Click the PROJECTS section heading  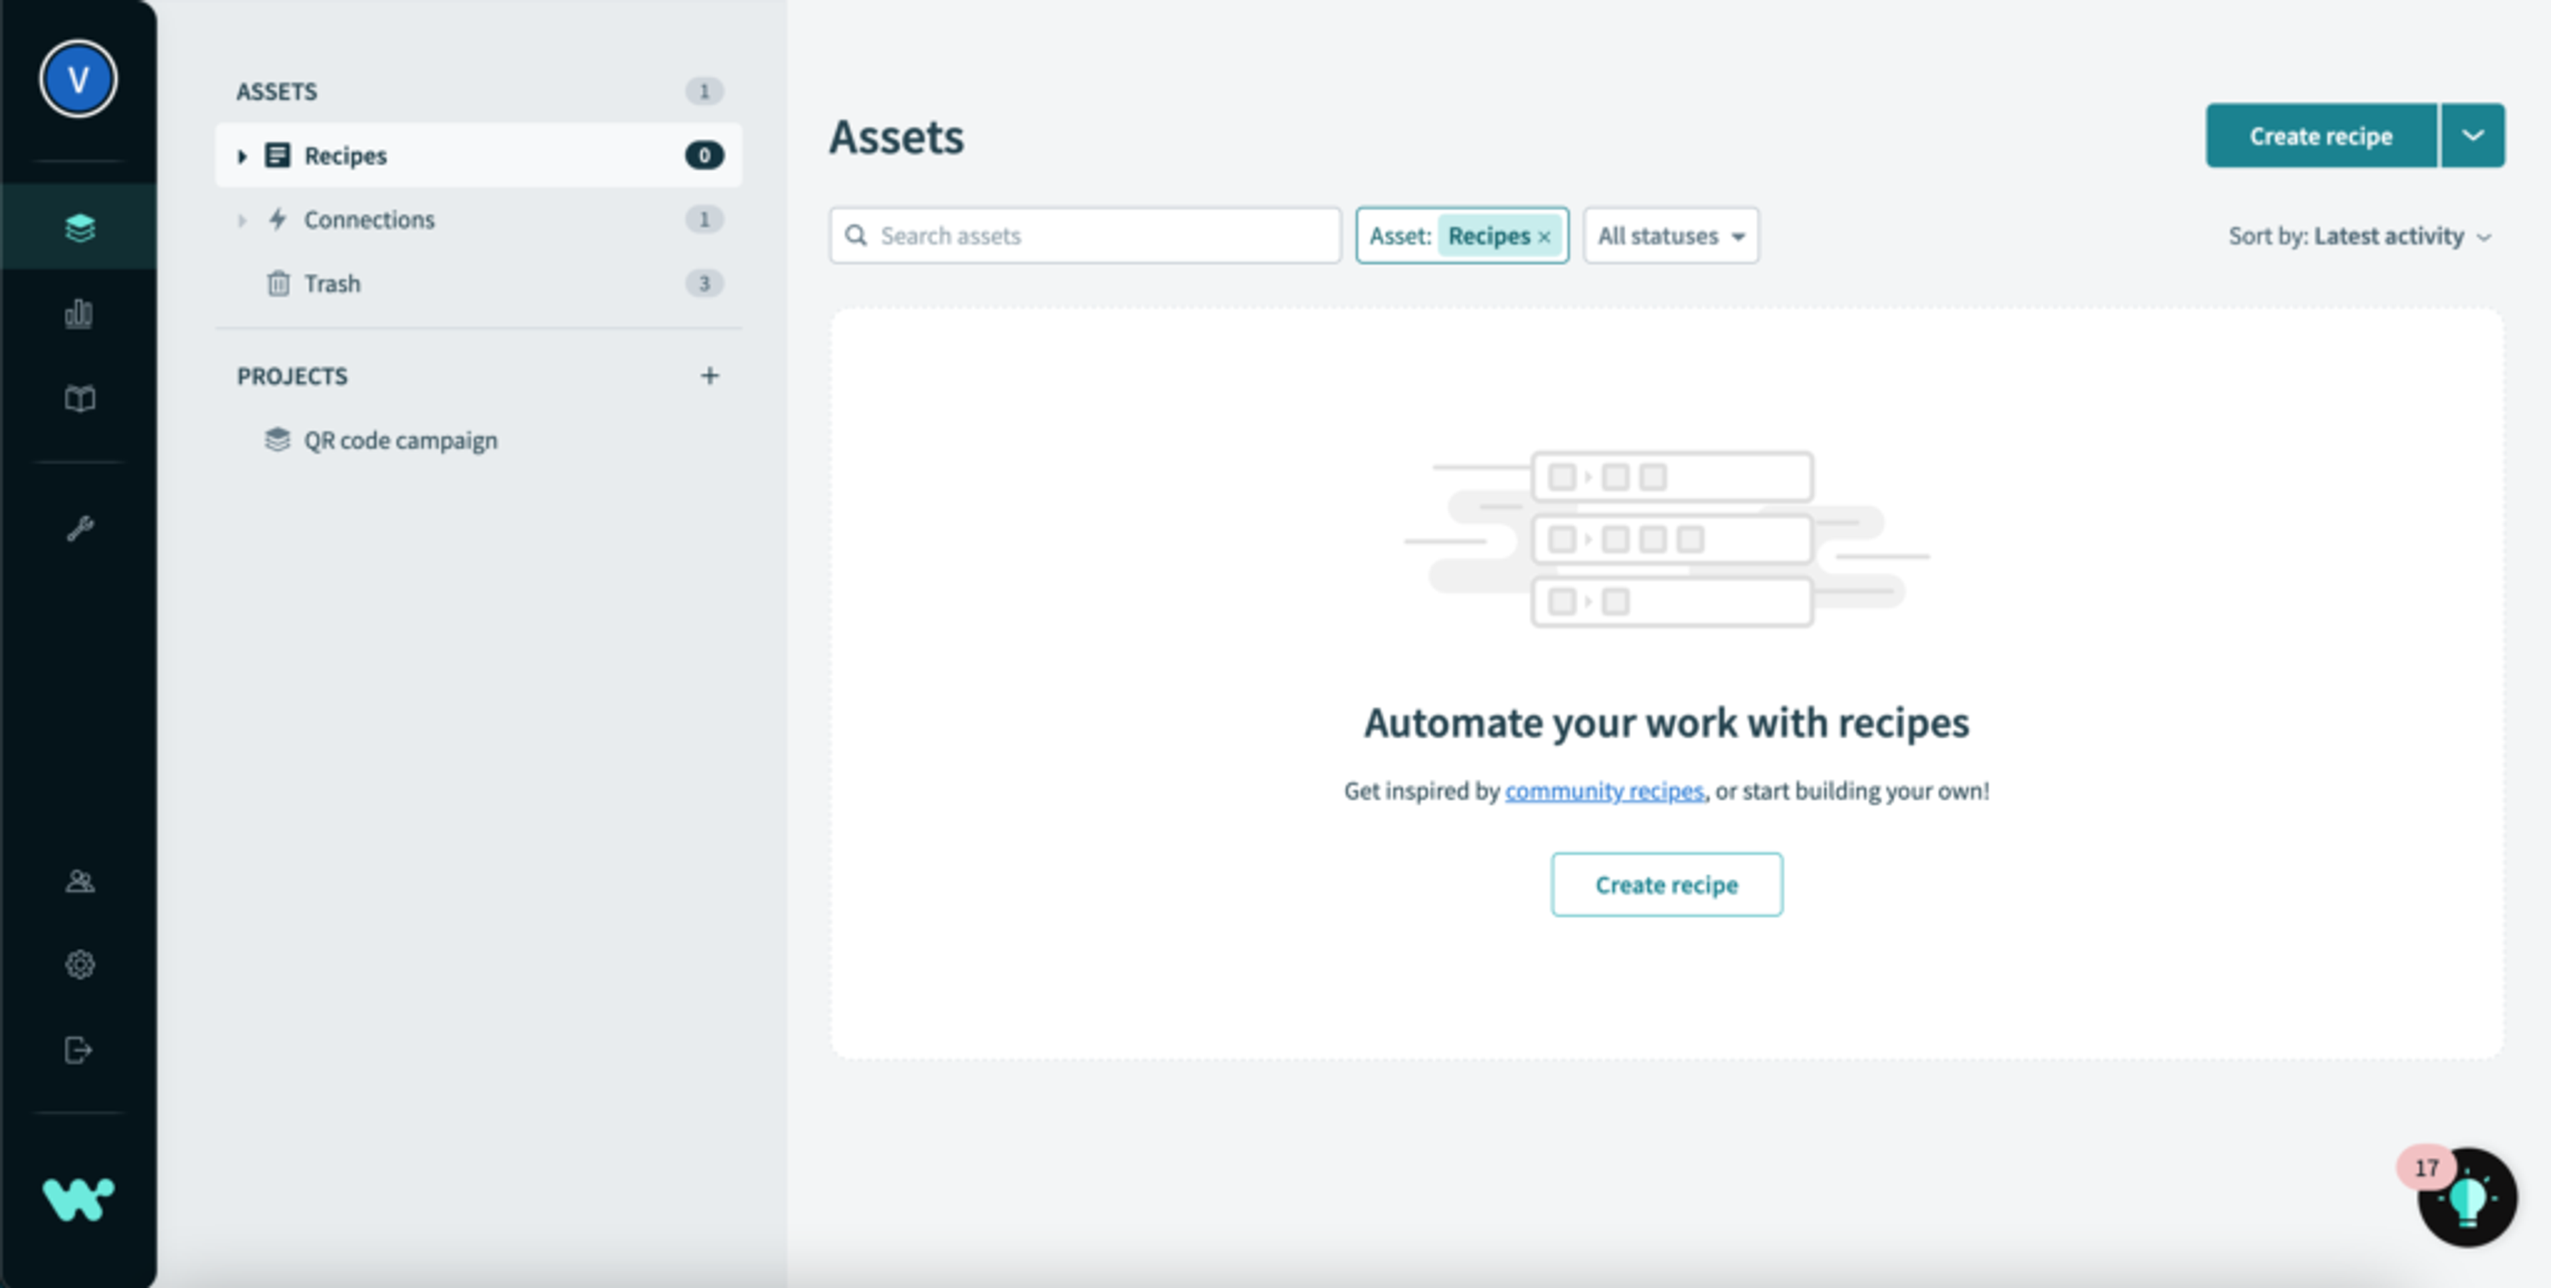[292, 376]
